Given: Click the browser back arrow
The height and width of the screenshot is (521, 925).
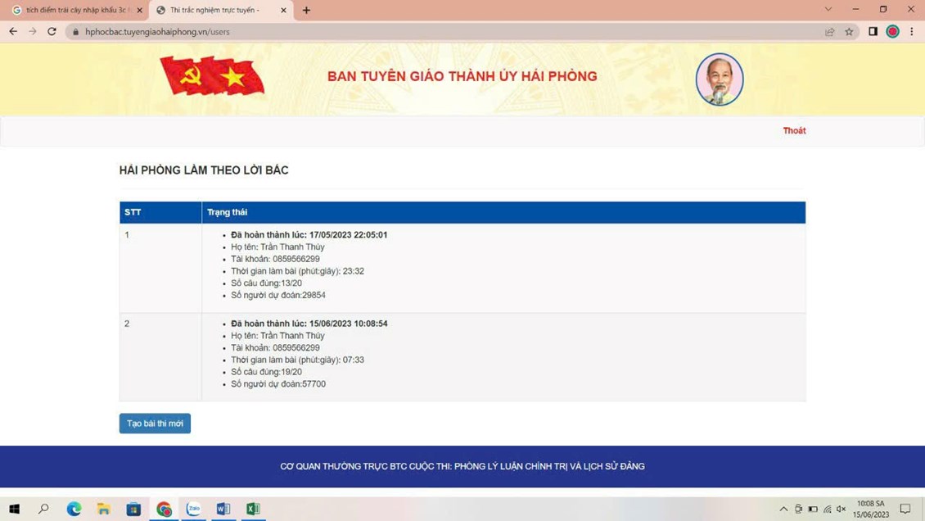Looking at the screenshot, I should click(x=13, y=31).
